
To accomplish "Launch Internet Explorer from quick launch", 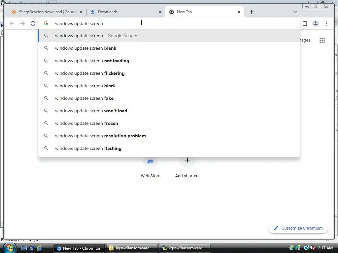I will [40, 248].
